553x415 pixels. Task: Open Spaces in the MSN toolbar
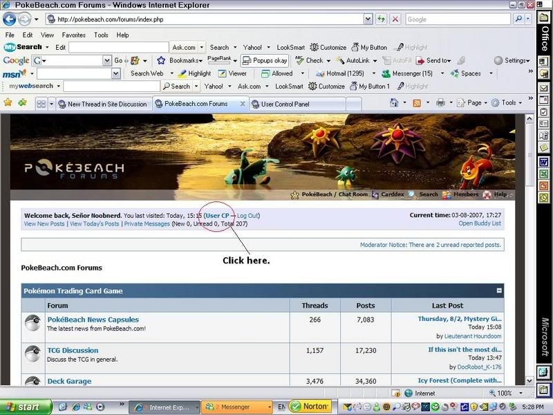(x=466, y=73)
